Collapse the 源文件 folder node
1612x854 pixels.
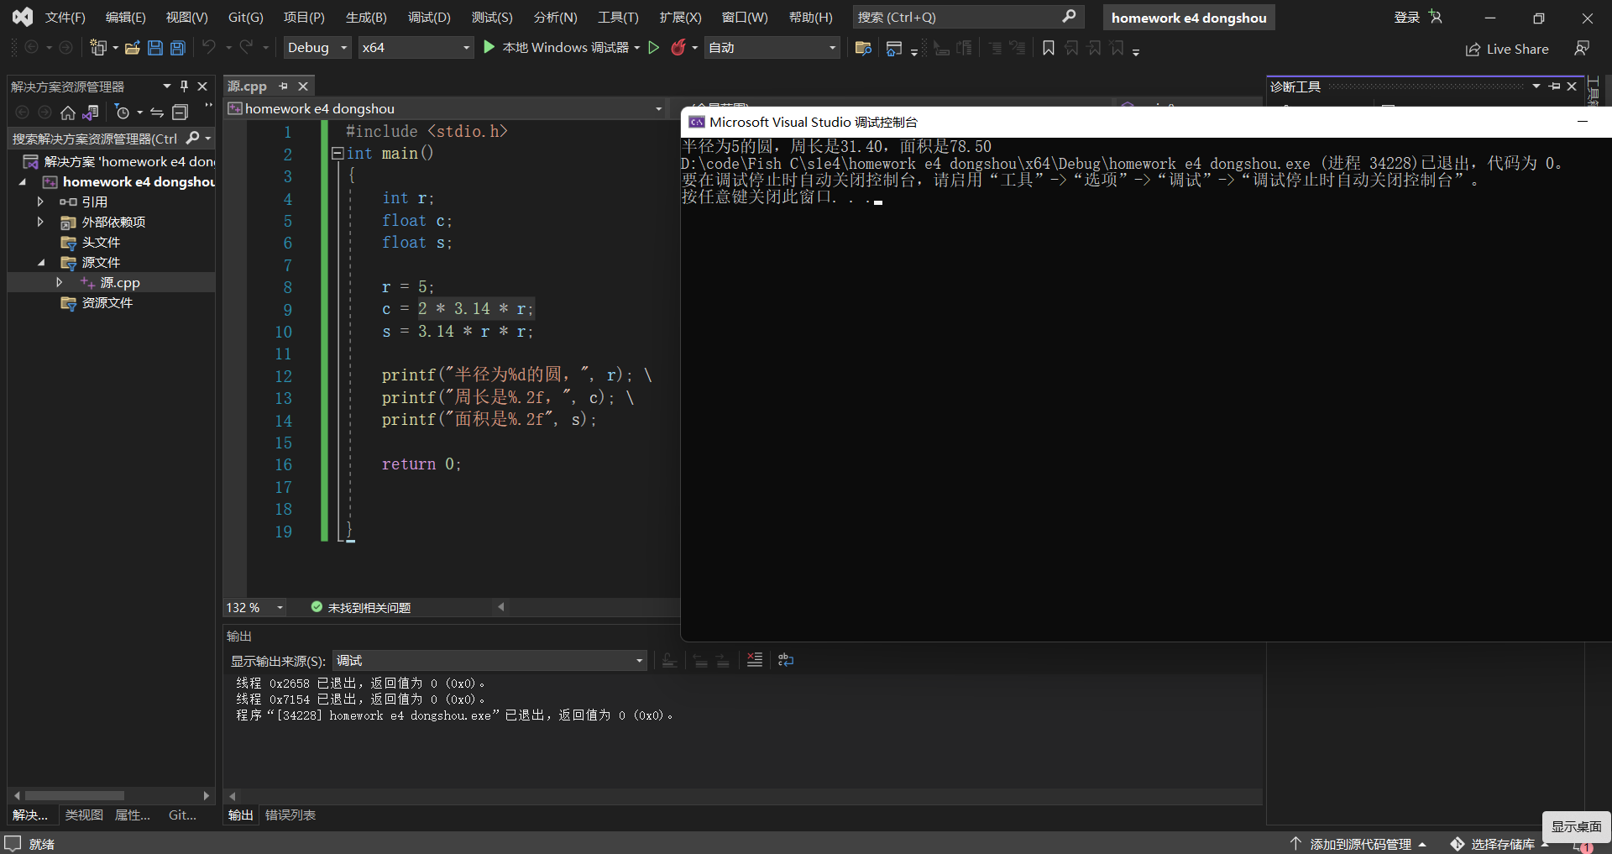[41, 262]
